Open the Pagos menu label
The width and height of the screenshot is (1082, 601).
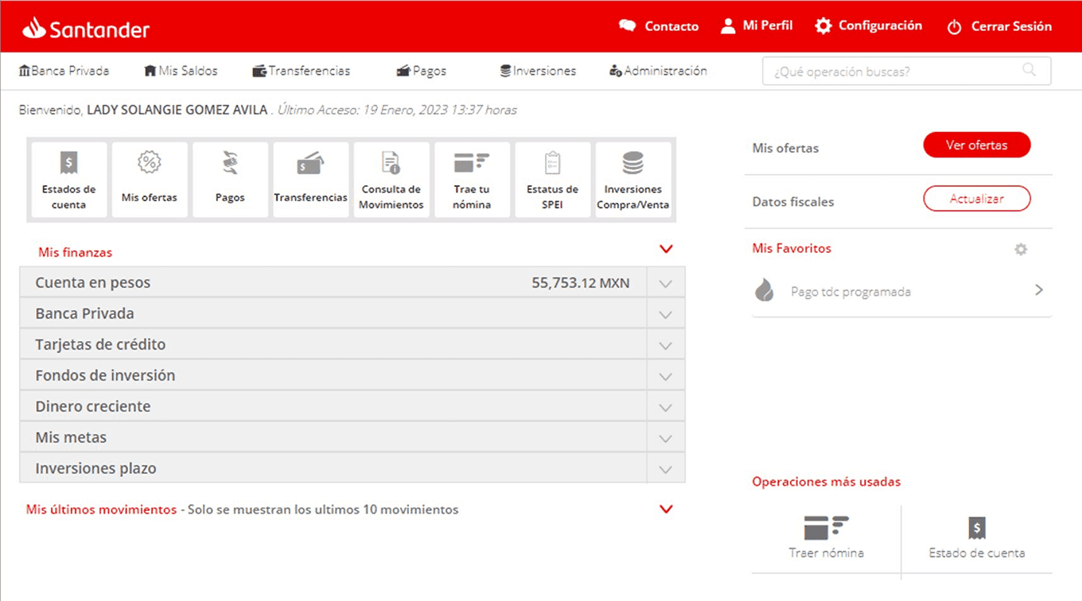(430, 71)
